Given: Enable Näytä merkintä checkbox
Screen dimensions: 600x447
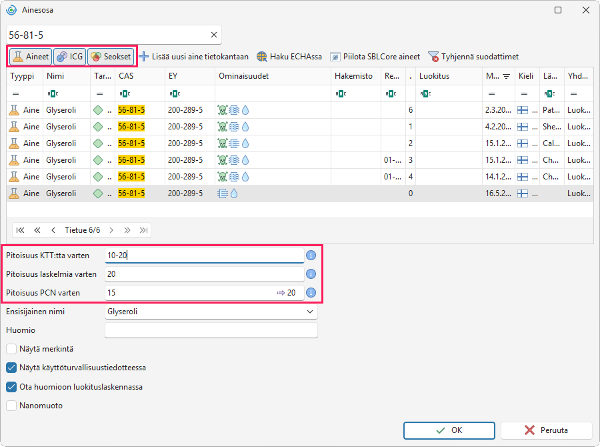Looking at the screenshot, I should click(11, 349).
